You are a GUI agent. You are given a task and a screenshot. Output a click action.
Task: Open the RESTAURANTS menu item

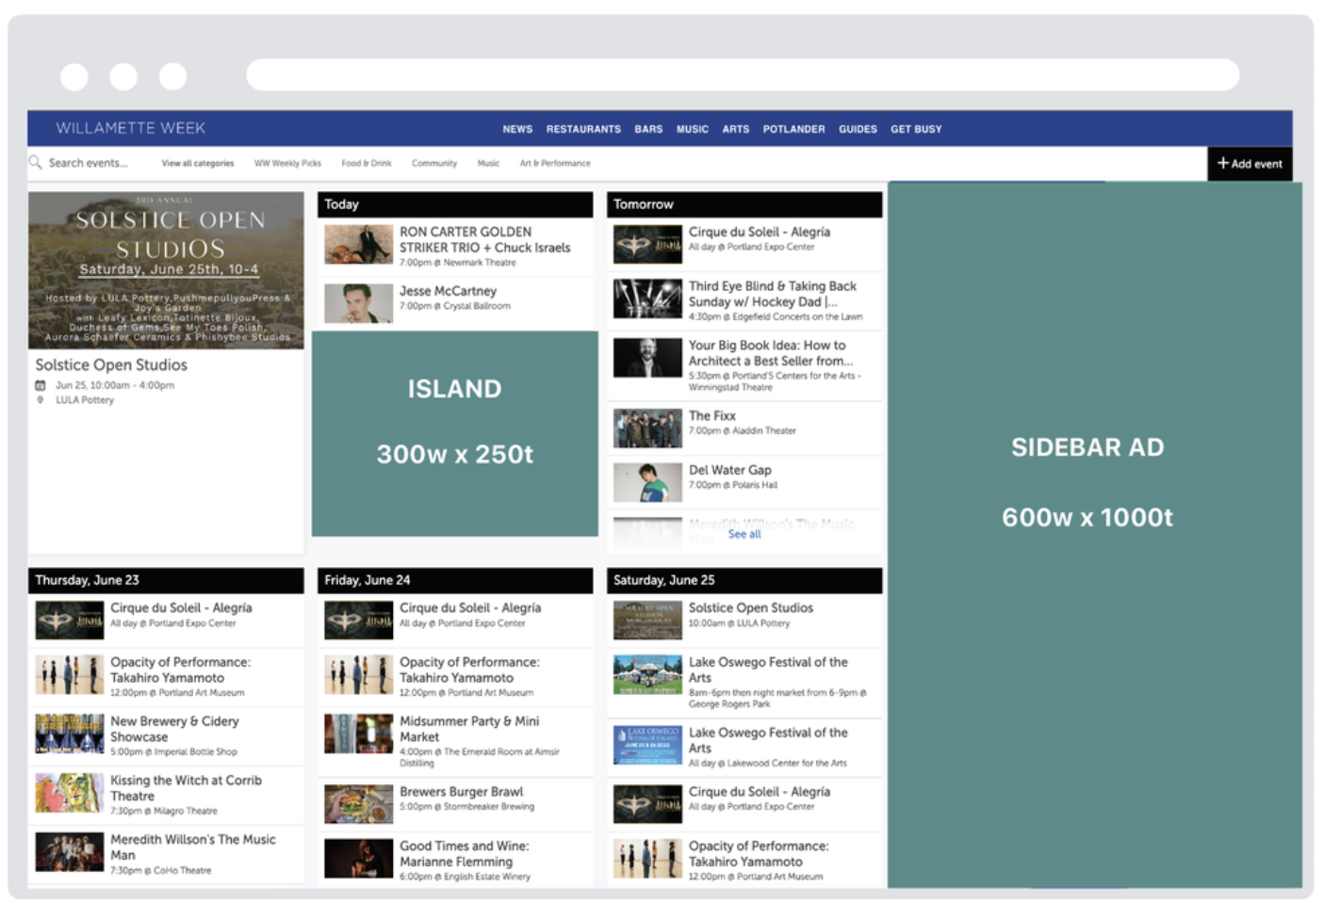click(583, 129)
